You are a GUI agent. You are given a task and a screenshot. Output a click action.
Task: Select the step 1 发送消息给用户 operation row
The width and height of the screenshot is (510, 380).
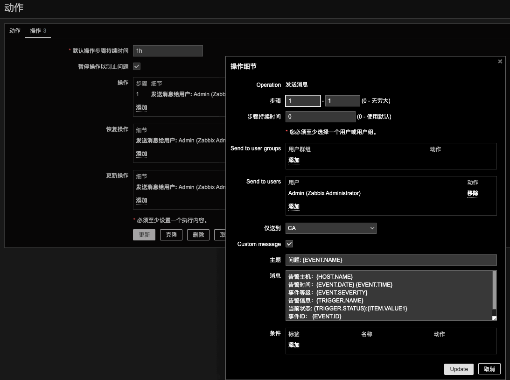tap(181, 94)
